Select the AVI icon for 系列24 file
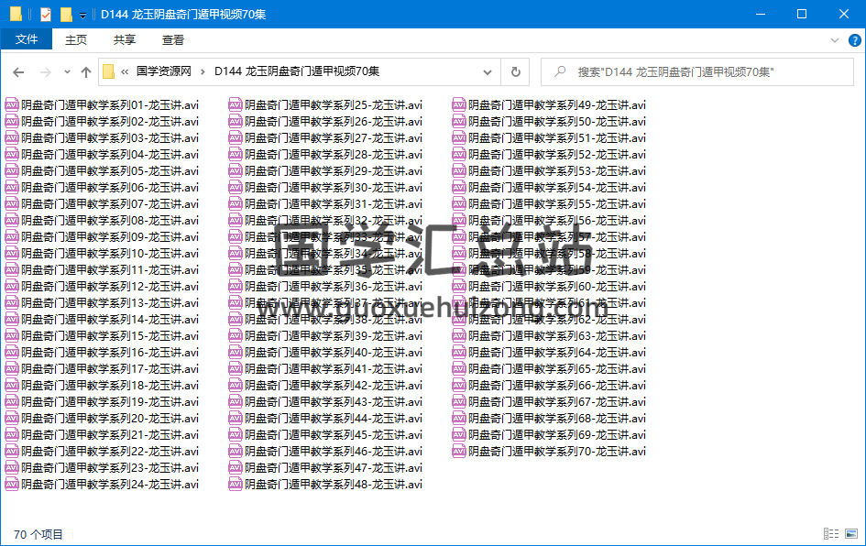The height and width of the screenshot is (546, 866). point(12,485)
